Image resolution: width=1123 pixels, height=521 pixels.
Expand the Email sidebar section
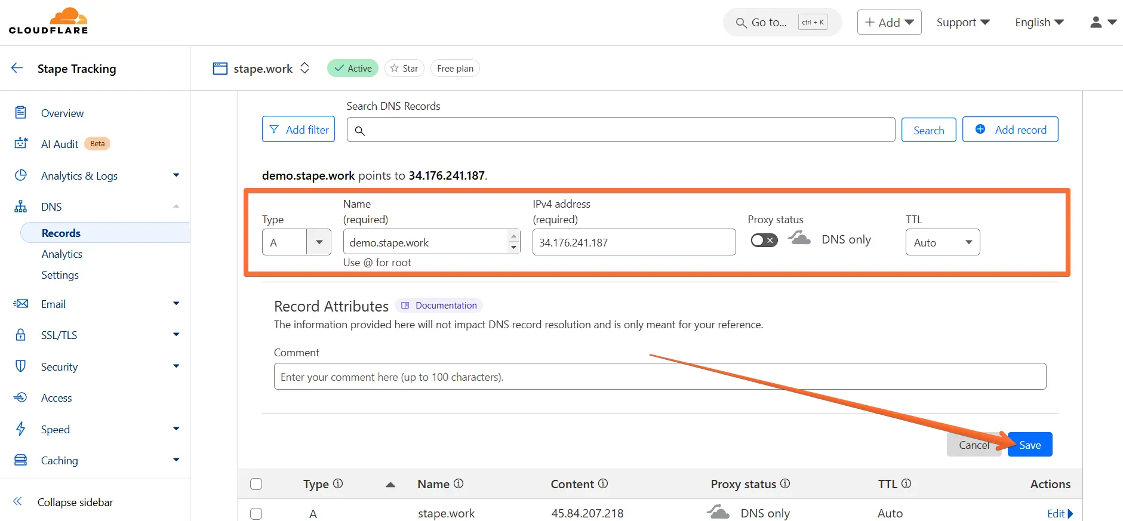176,303
